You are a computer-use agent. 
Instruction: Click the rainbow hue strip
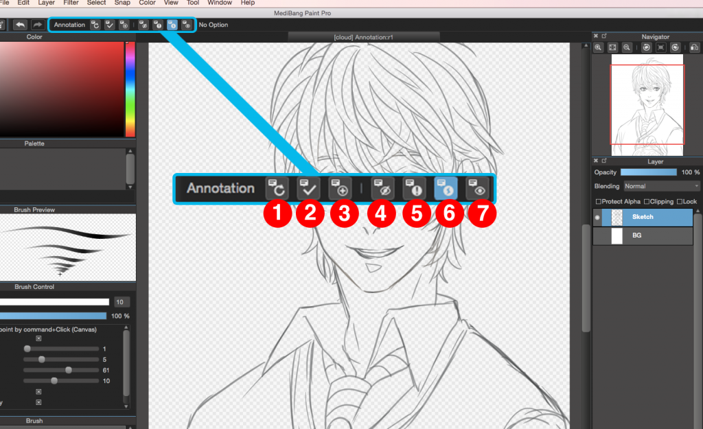coord(130,89)
